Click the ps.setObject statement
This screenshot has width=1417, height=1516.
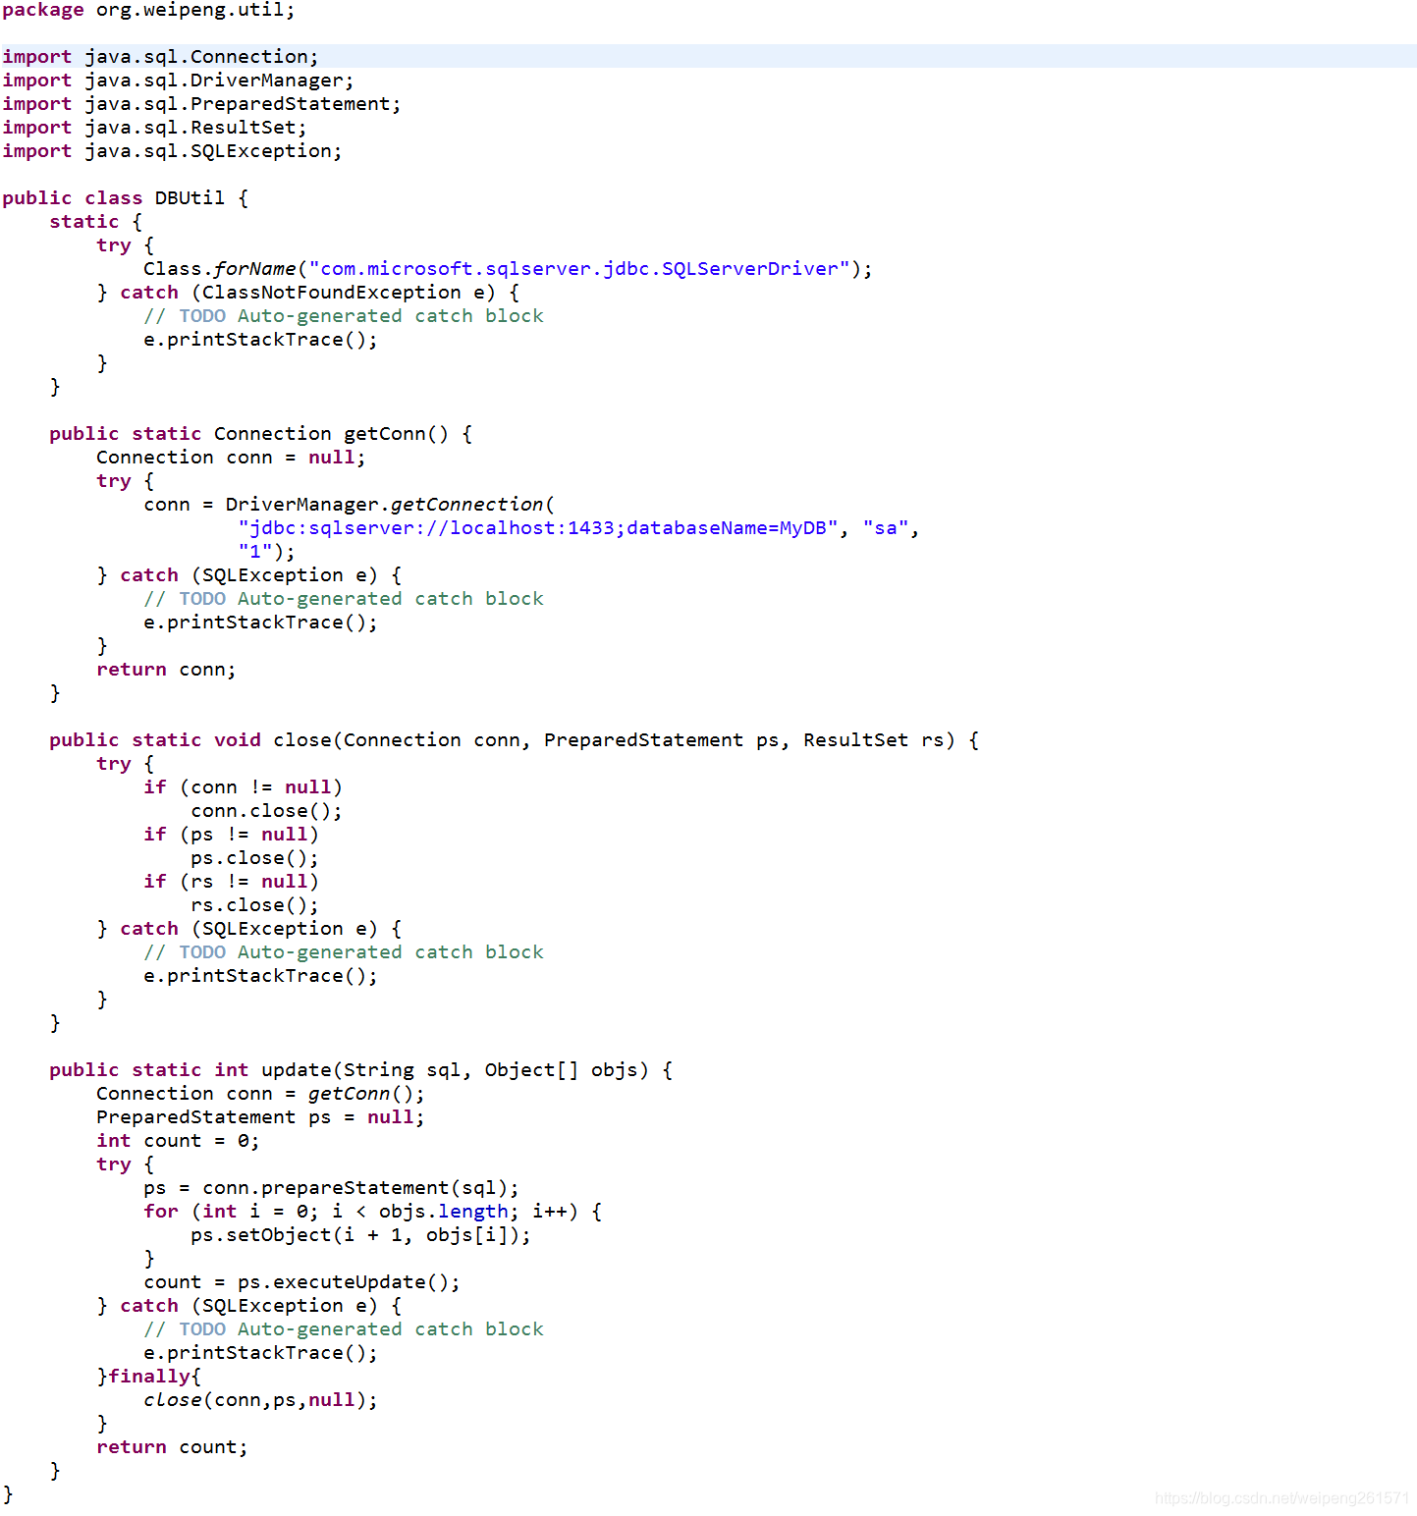[360, 1235]
